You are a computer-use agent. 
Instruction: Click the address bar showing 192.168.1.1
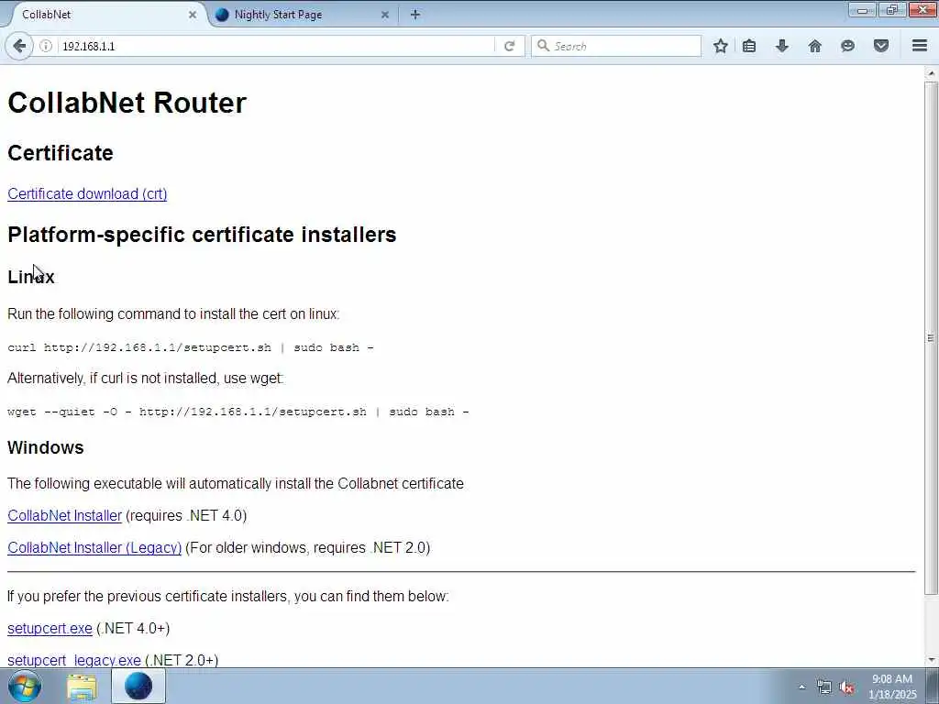(275, 46)
